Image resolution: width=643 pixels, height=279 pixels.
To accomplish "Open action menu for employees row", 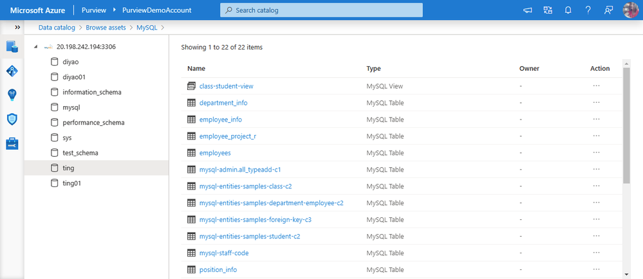I will 596,153.
